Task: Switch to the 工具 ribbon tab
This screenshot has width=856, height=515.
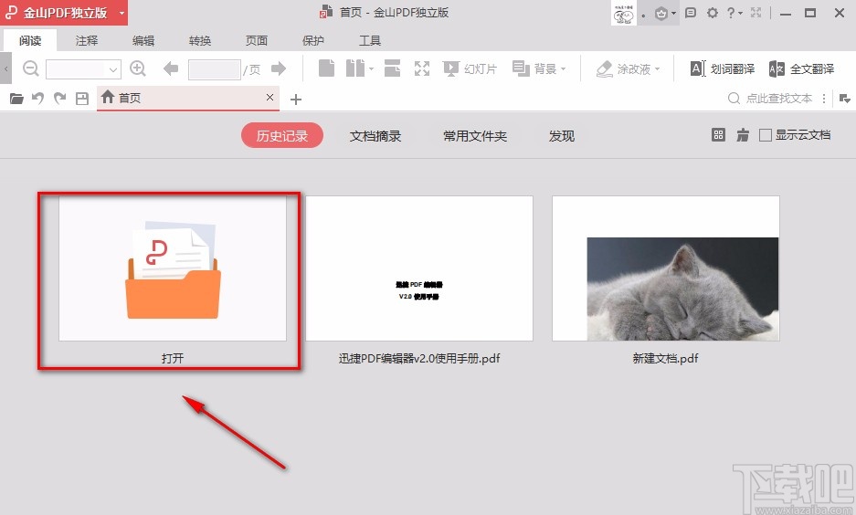Action: tap(370, 40)
